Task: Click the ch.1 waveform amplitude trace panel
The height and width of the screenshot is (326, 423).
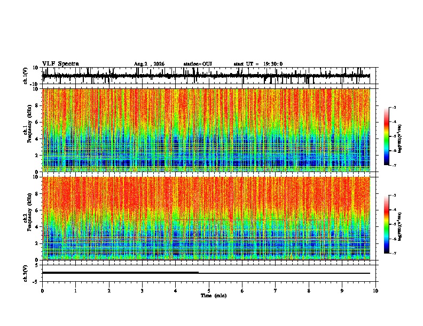Action: (209, 76)
